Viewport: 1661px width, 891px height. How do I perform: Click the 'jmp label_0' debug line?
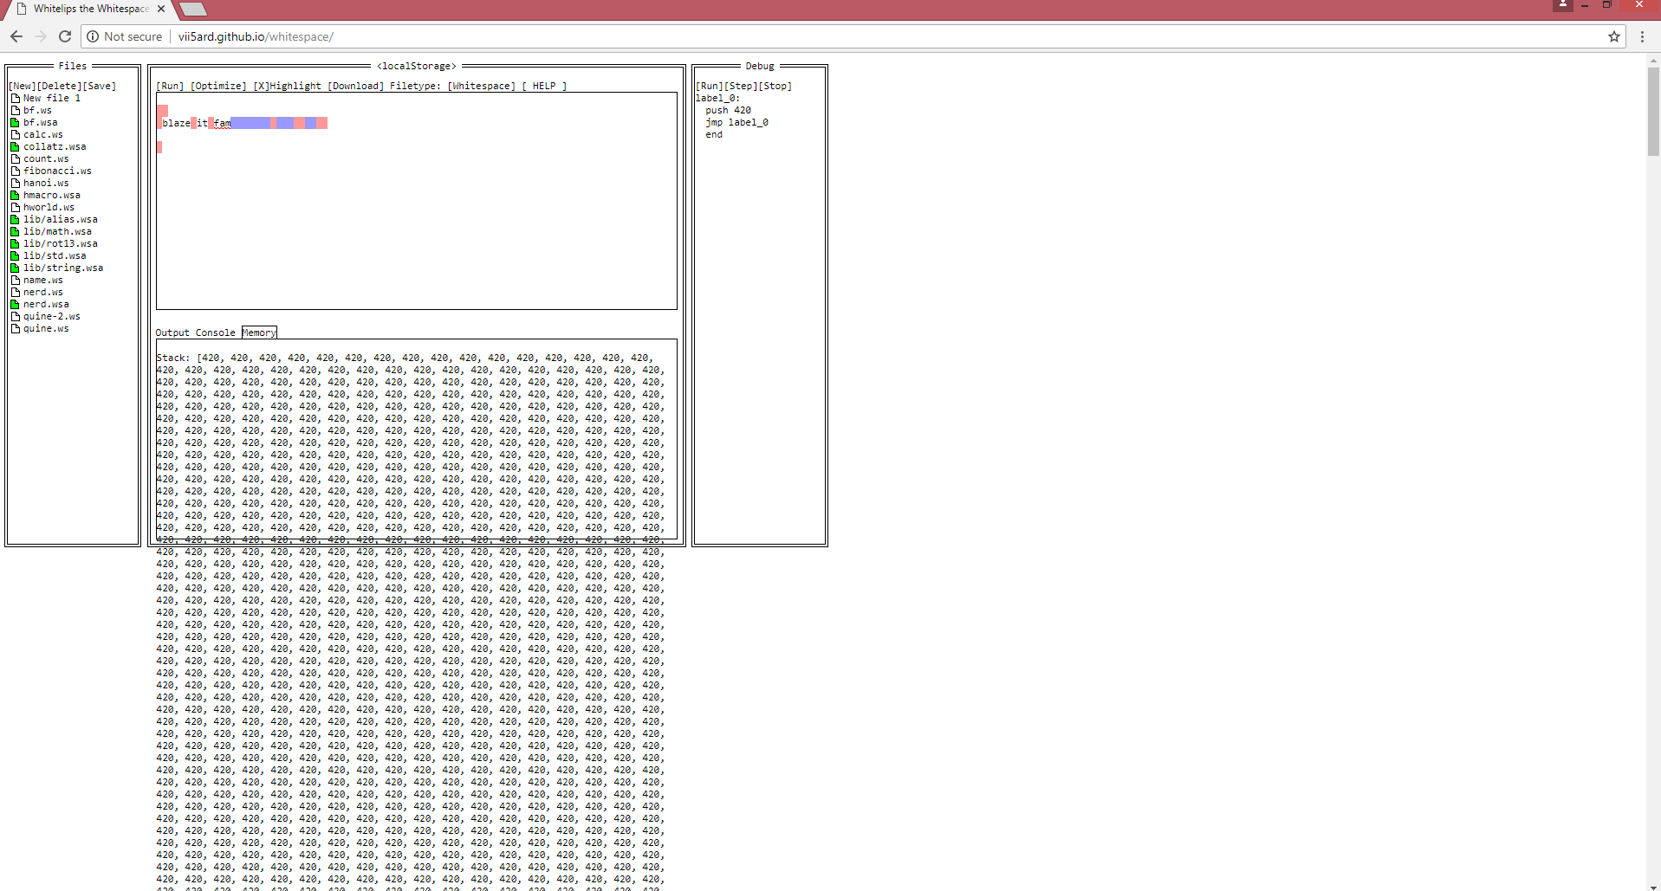coord(736,122)
